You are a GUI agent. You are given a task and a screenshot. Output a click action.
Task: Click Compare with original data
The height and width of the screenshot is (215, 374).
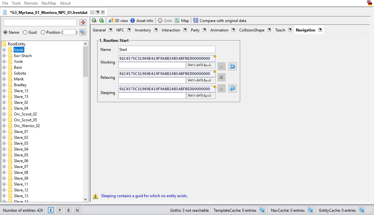click(x=220, y=20)
